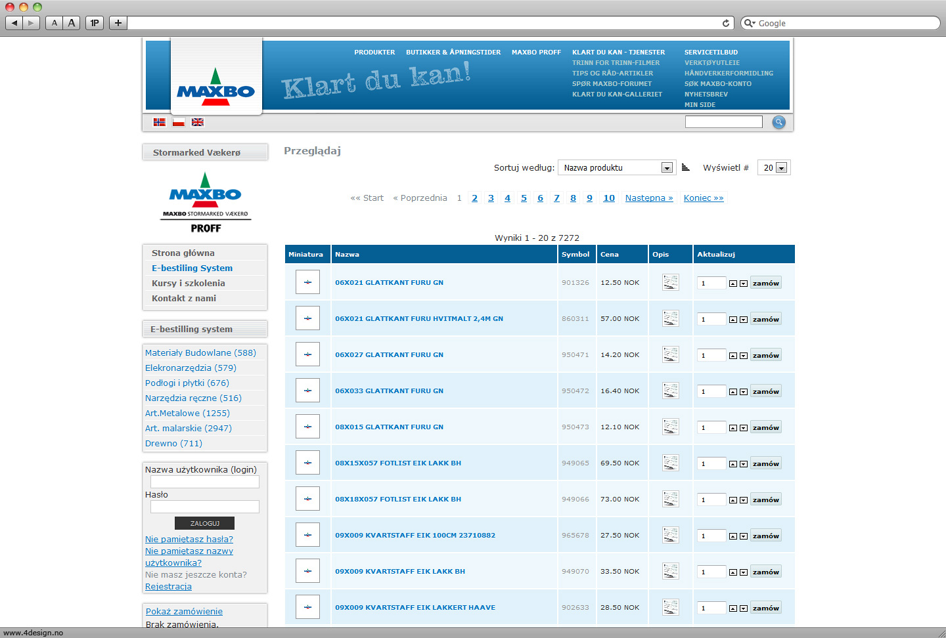This screenshot has height=638, width=946.
Task: Open PRODUKTER in the top menu
Action: click(374, 53)
